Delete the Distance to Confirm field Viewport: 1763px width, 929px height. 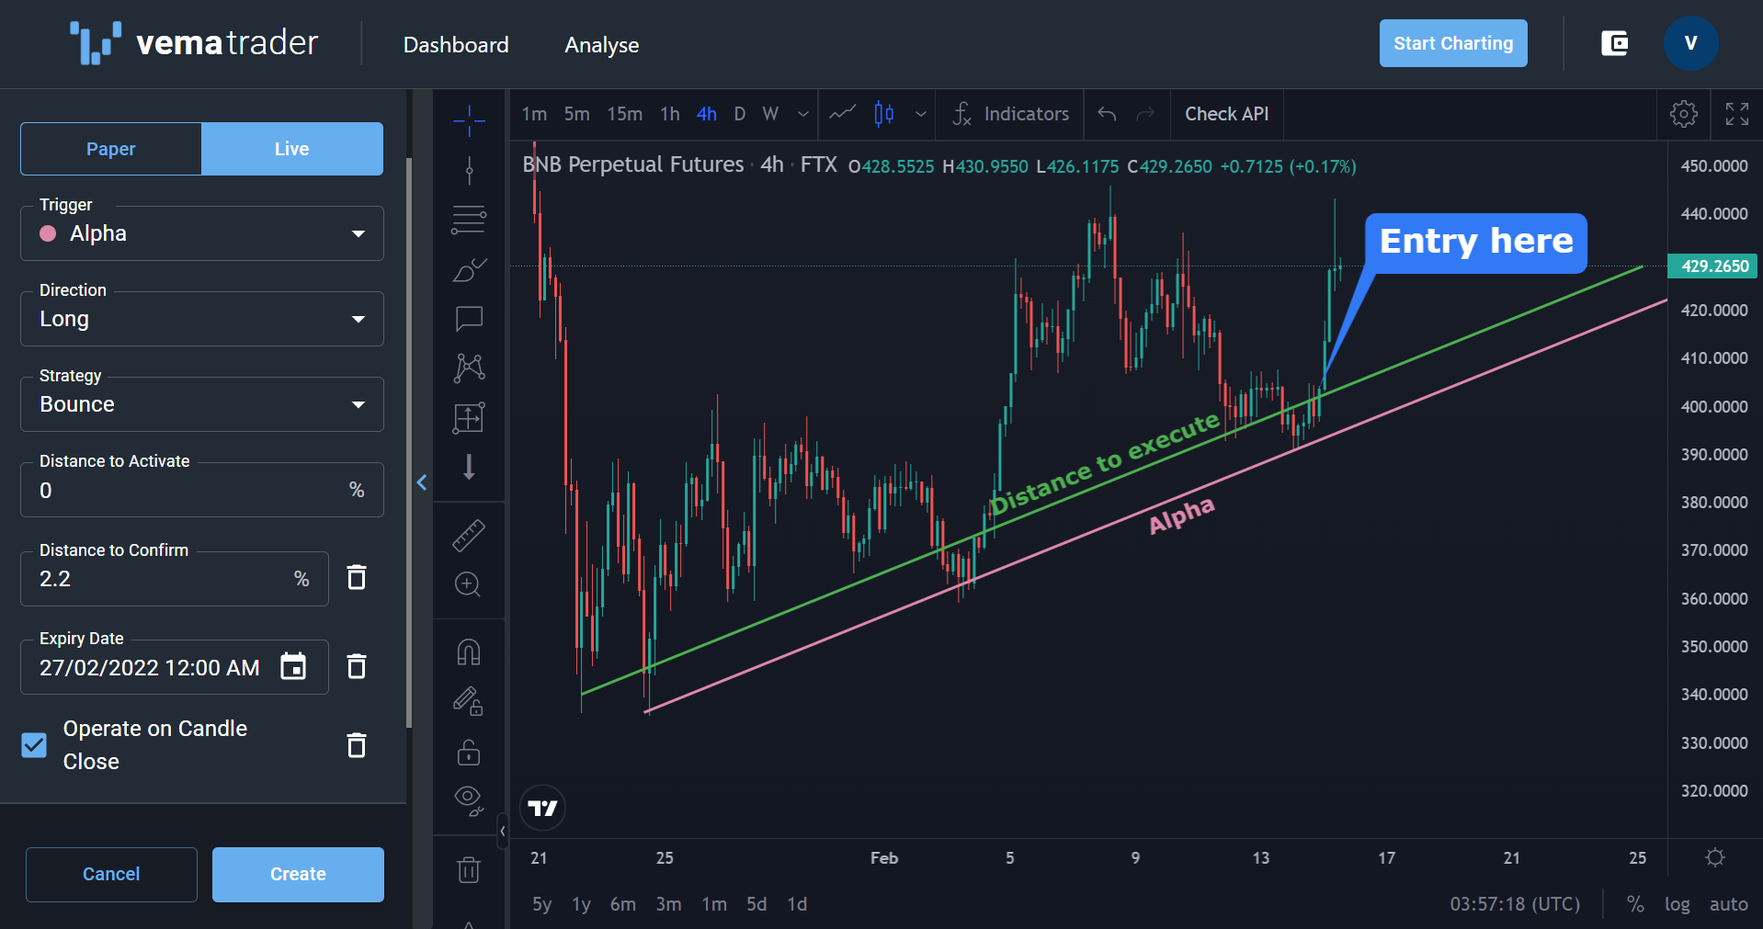357,578
